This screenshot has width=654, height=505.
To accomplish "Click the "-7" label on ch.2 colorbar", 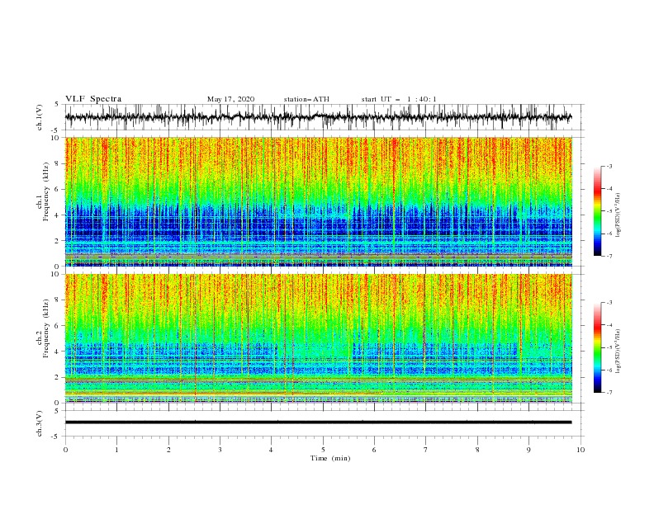I will [x=609, y=393].
